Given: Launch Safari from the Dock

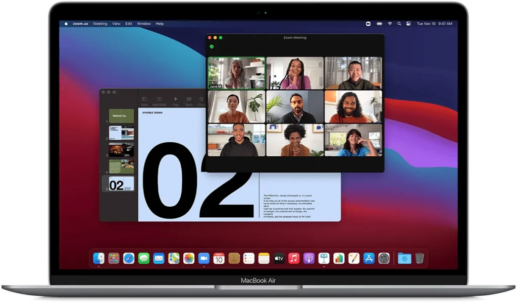Looking at the screenshot, I should pos(129,259).
